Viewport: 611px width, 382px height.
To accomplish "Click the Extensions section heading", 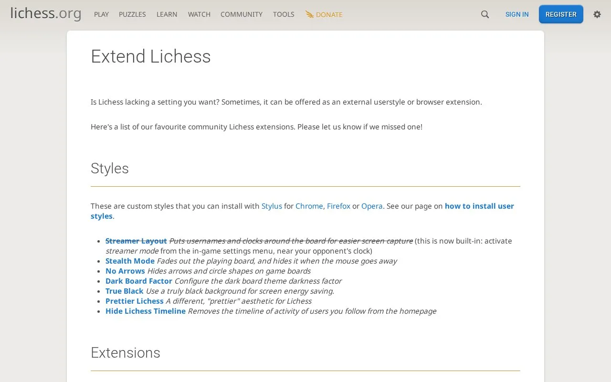I will 126,353.
